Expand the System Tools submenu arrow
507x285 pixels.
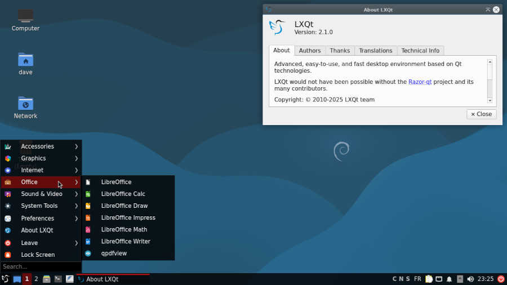tap(76, 206)
